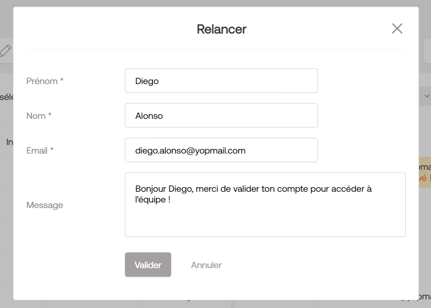Click the Nom field containing Alonso

coord(221,115)
